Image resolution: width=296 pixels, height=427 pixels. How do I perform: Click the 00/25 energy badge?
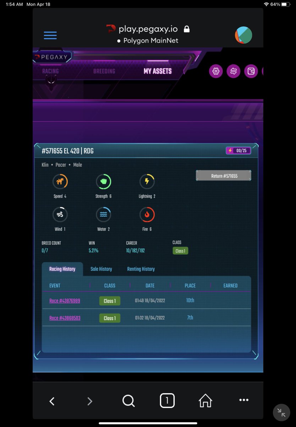click(x=239, y=151)
